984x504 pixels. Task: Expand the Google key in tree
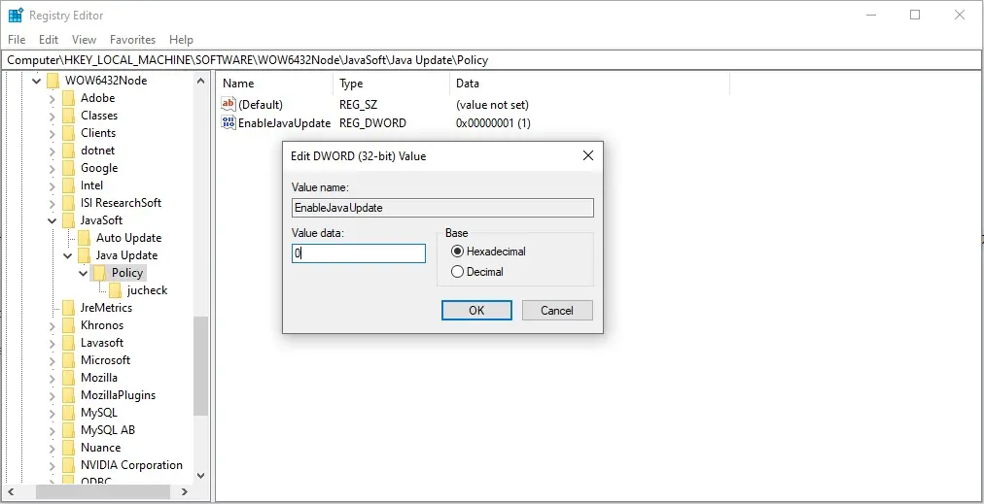[x=53, y=168]
